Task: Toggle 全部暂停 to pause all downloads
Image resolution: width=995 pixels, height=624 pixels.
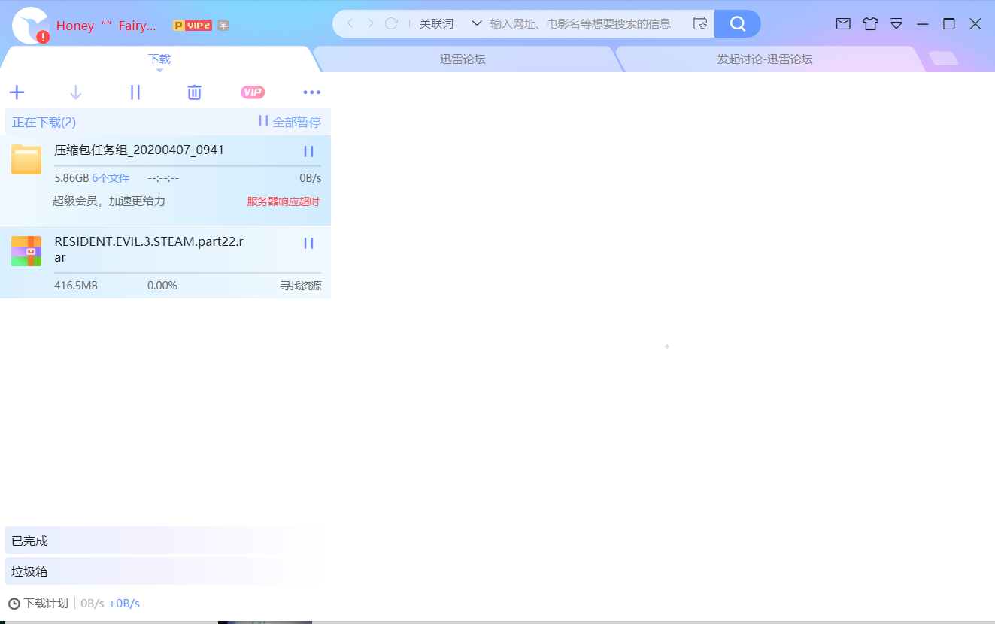Action: [290, 121]
